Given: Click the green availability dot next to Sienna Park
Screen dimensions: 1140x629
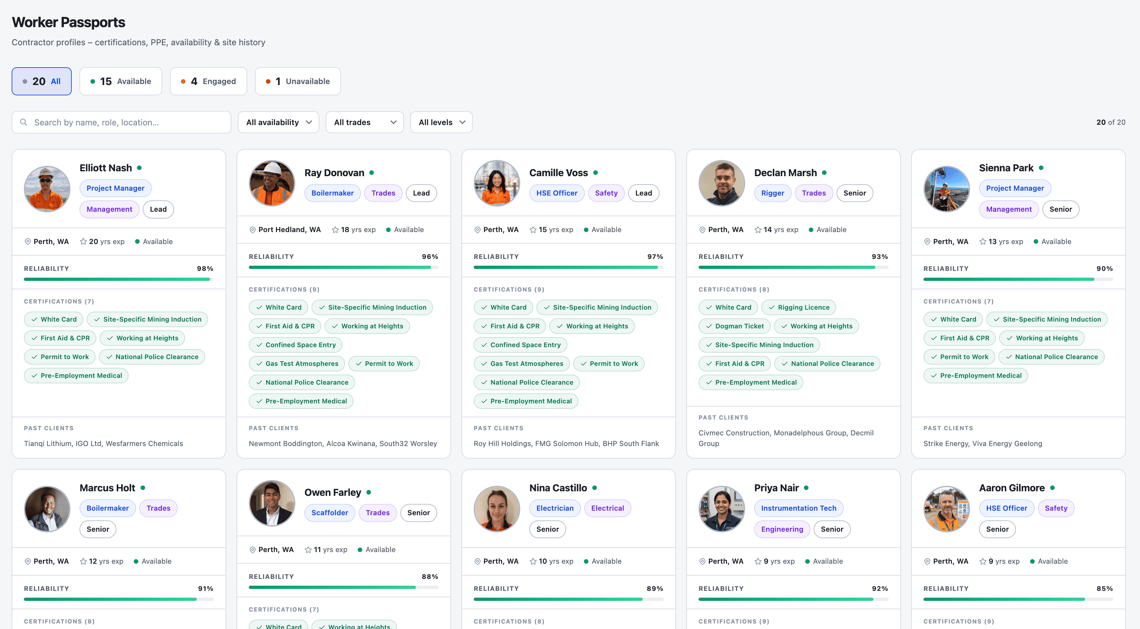Looking at the screenshot, I should point(1042,167).
